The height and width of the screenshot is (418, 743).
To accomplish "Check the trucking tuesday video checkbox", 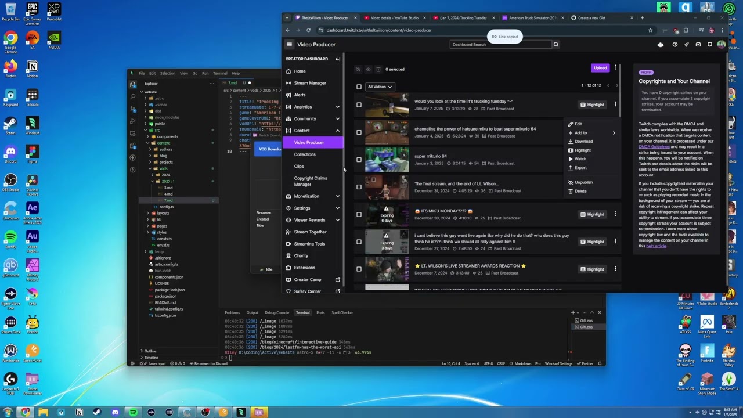I will pos(359,105).
